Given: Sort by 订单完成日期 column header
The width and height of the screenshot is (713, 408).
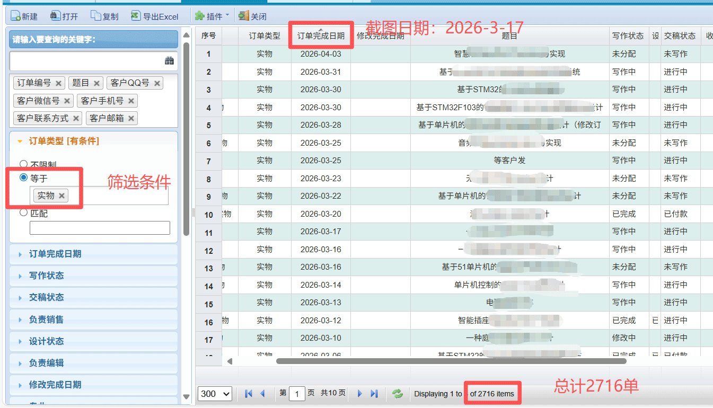Looking at the screenshot, I should coord(320,36).
